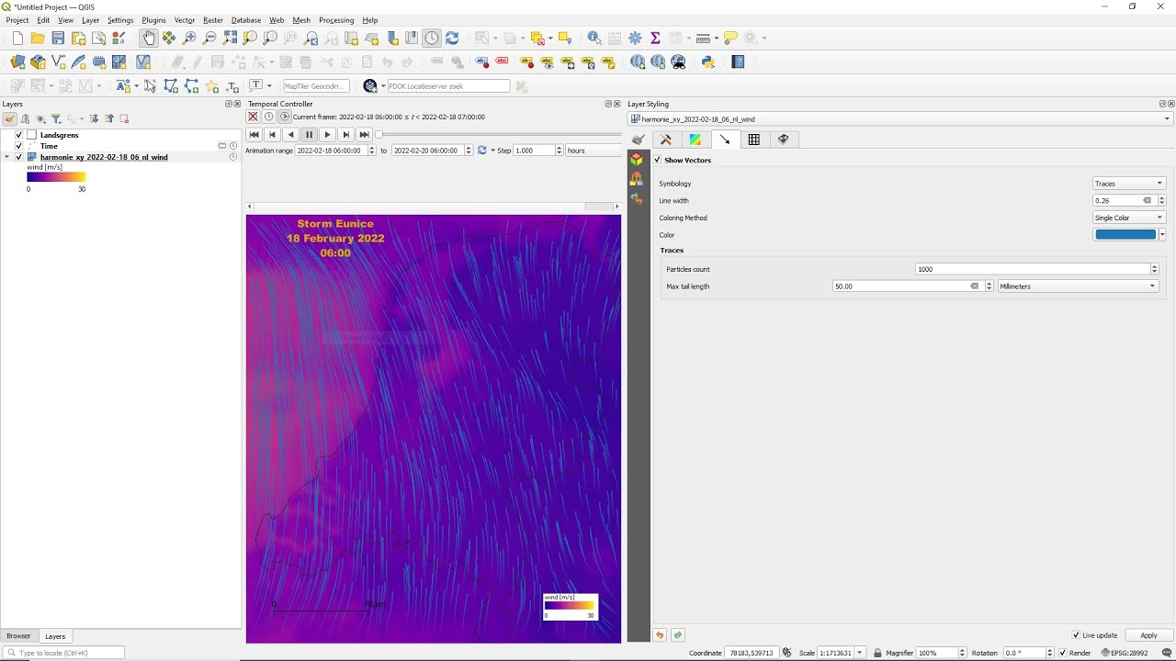The height and width of the screenshot is (661, 1176).
Task: Select the Identify Features tool
Action: click(594, 38)
